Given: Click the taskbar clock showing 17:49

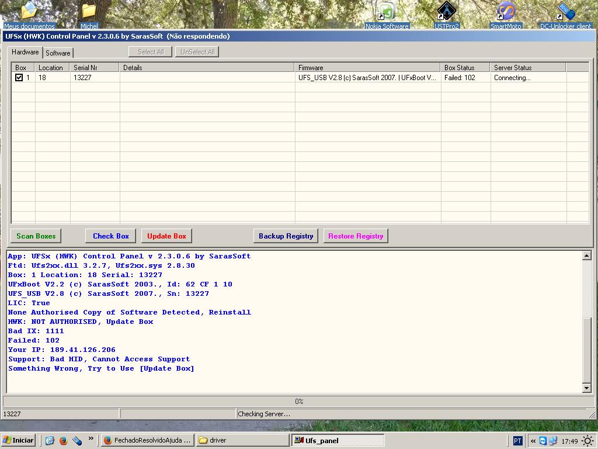Looking at the screenshot, I should coord(569,441).
